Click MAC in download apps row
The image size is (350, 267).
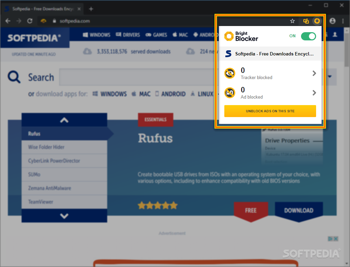(141, 94)
